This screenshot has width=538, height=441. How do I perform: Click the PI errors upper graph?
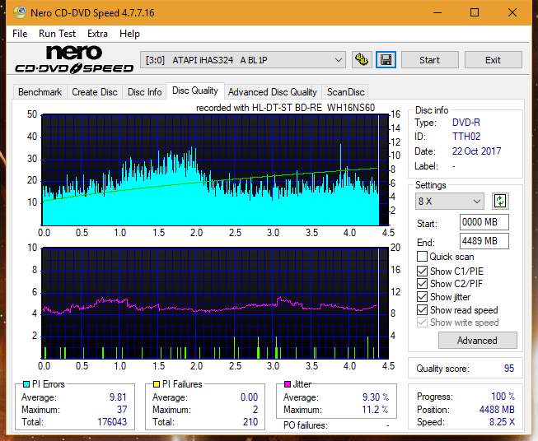215,170
